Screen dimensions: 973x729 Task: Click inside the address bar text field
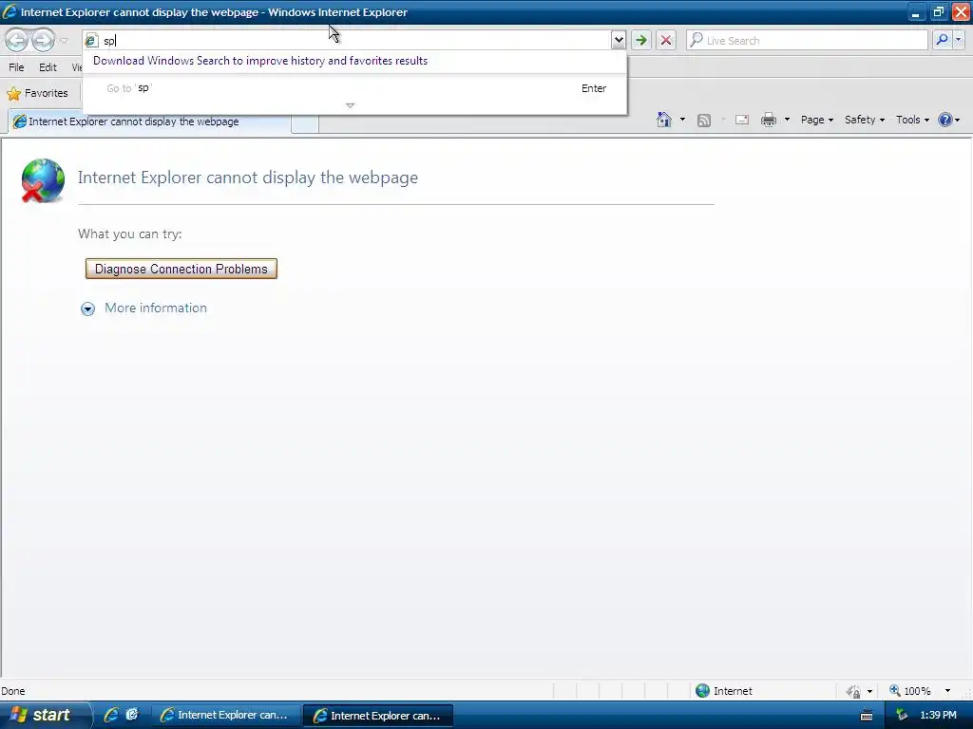[x=355, y=41]
